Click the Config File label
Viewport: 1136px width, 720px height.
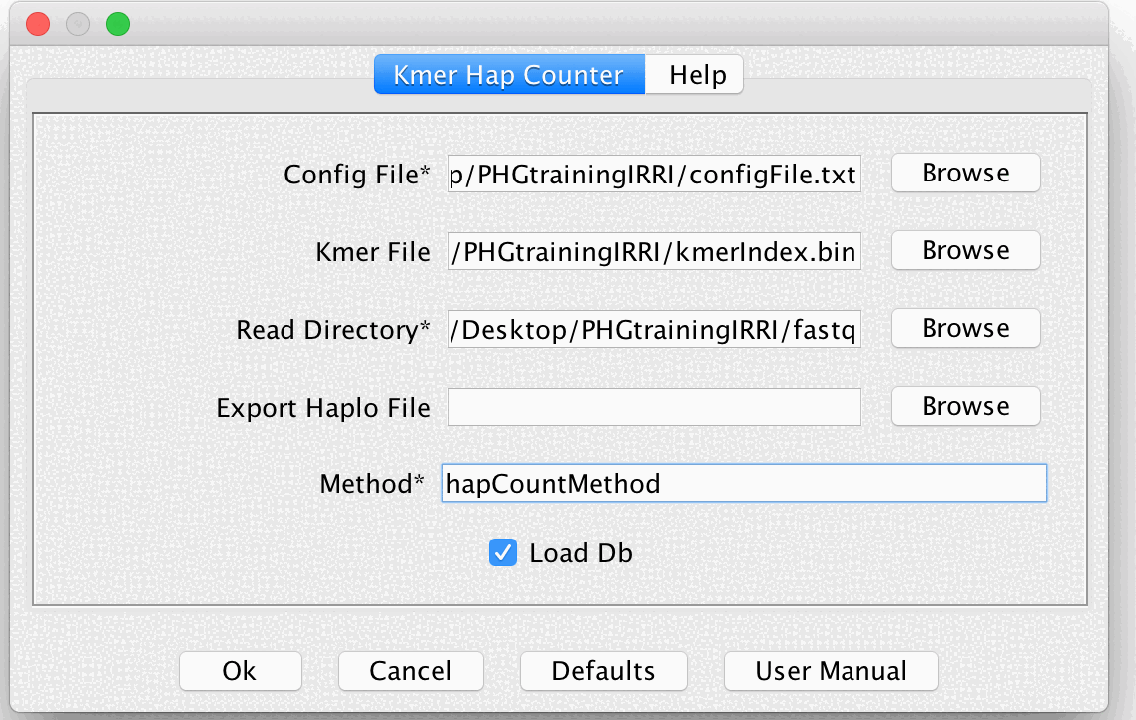(355, 173)
